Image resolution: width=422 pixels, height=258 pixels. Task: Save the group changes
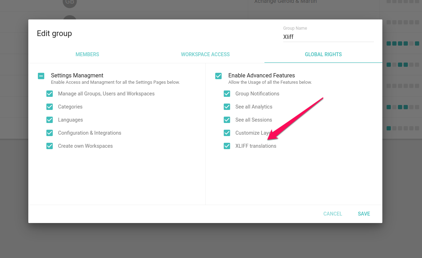tap(364, 214)
